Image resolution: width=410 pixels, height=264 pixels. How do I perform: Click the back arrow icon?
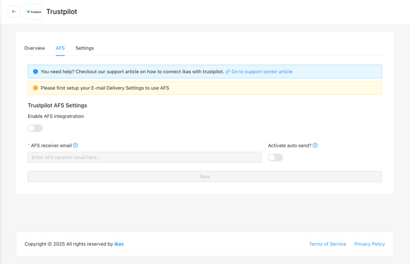14,12
